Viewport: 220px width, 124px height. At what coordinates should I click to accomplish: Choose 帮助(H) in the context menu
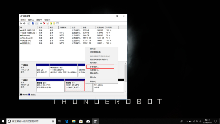(x=101, y=81)
